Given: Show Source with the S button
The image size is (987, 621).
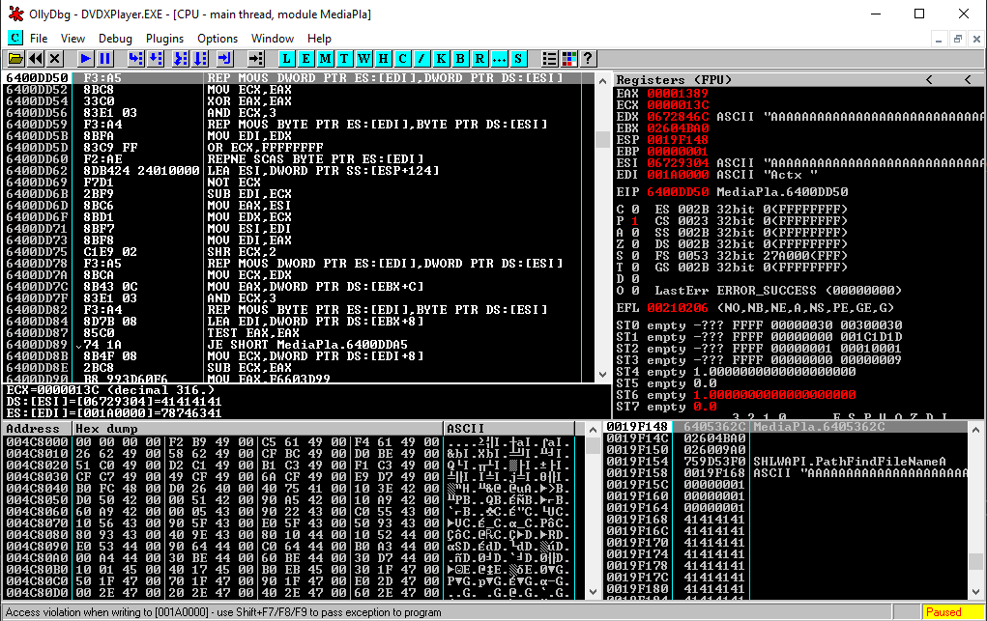Looking at the screenshot, I should pos(518,59).
